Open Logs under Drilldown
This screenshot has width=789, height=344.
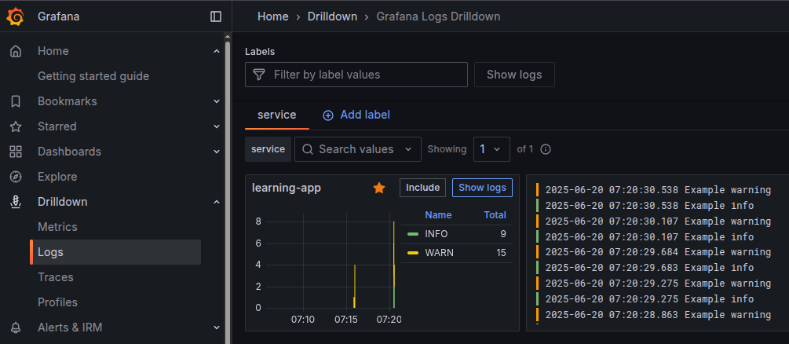pyautogui.click(x=115, y=252)
